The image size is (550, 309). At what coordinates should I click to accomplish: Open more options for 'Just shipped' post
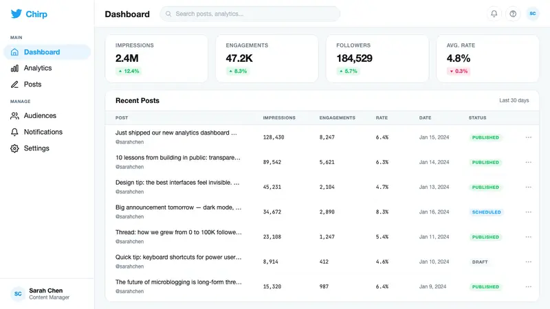click(x=528, y=137)
